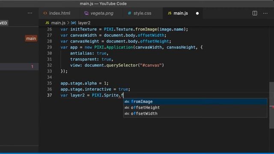Click PIXI.Application on line 29

[x=113, y=47]
